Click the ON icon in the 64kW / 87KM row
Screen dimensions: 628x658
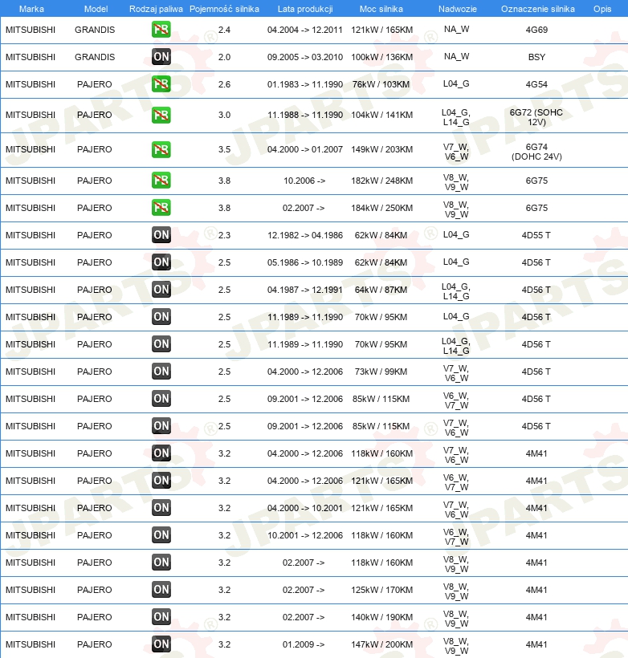click(161, 290)
